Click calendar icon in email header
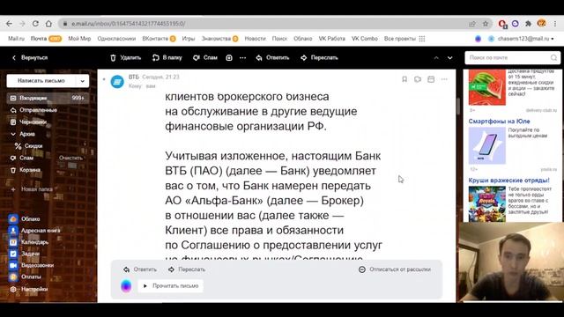Screen dimensions: 564x317 (431, 79)
